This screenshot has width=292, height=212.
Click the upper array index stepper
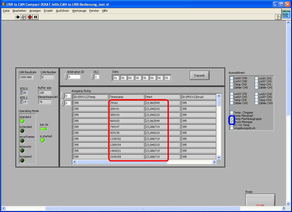pos(63,96)
